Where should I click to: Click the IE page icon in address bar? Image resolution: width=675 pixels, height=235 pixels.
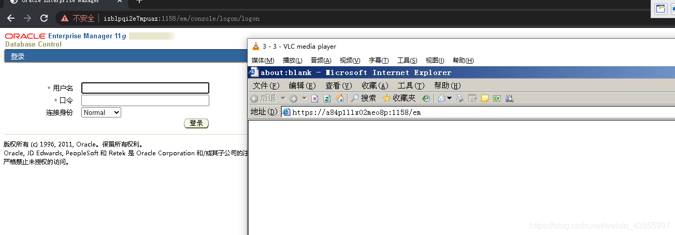coord(286,112)
